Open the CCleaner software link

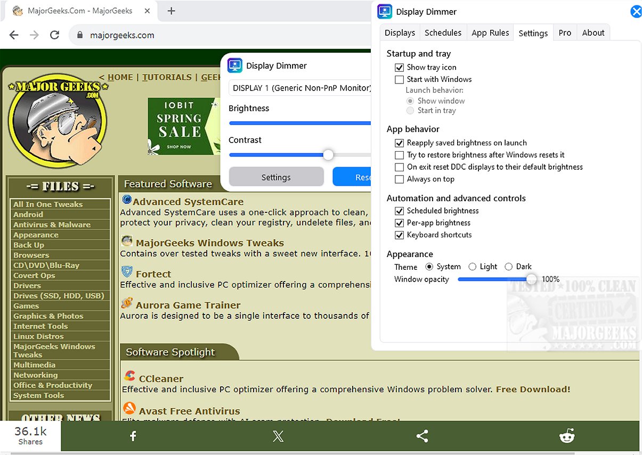161,378
